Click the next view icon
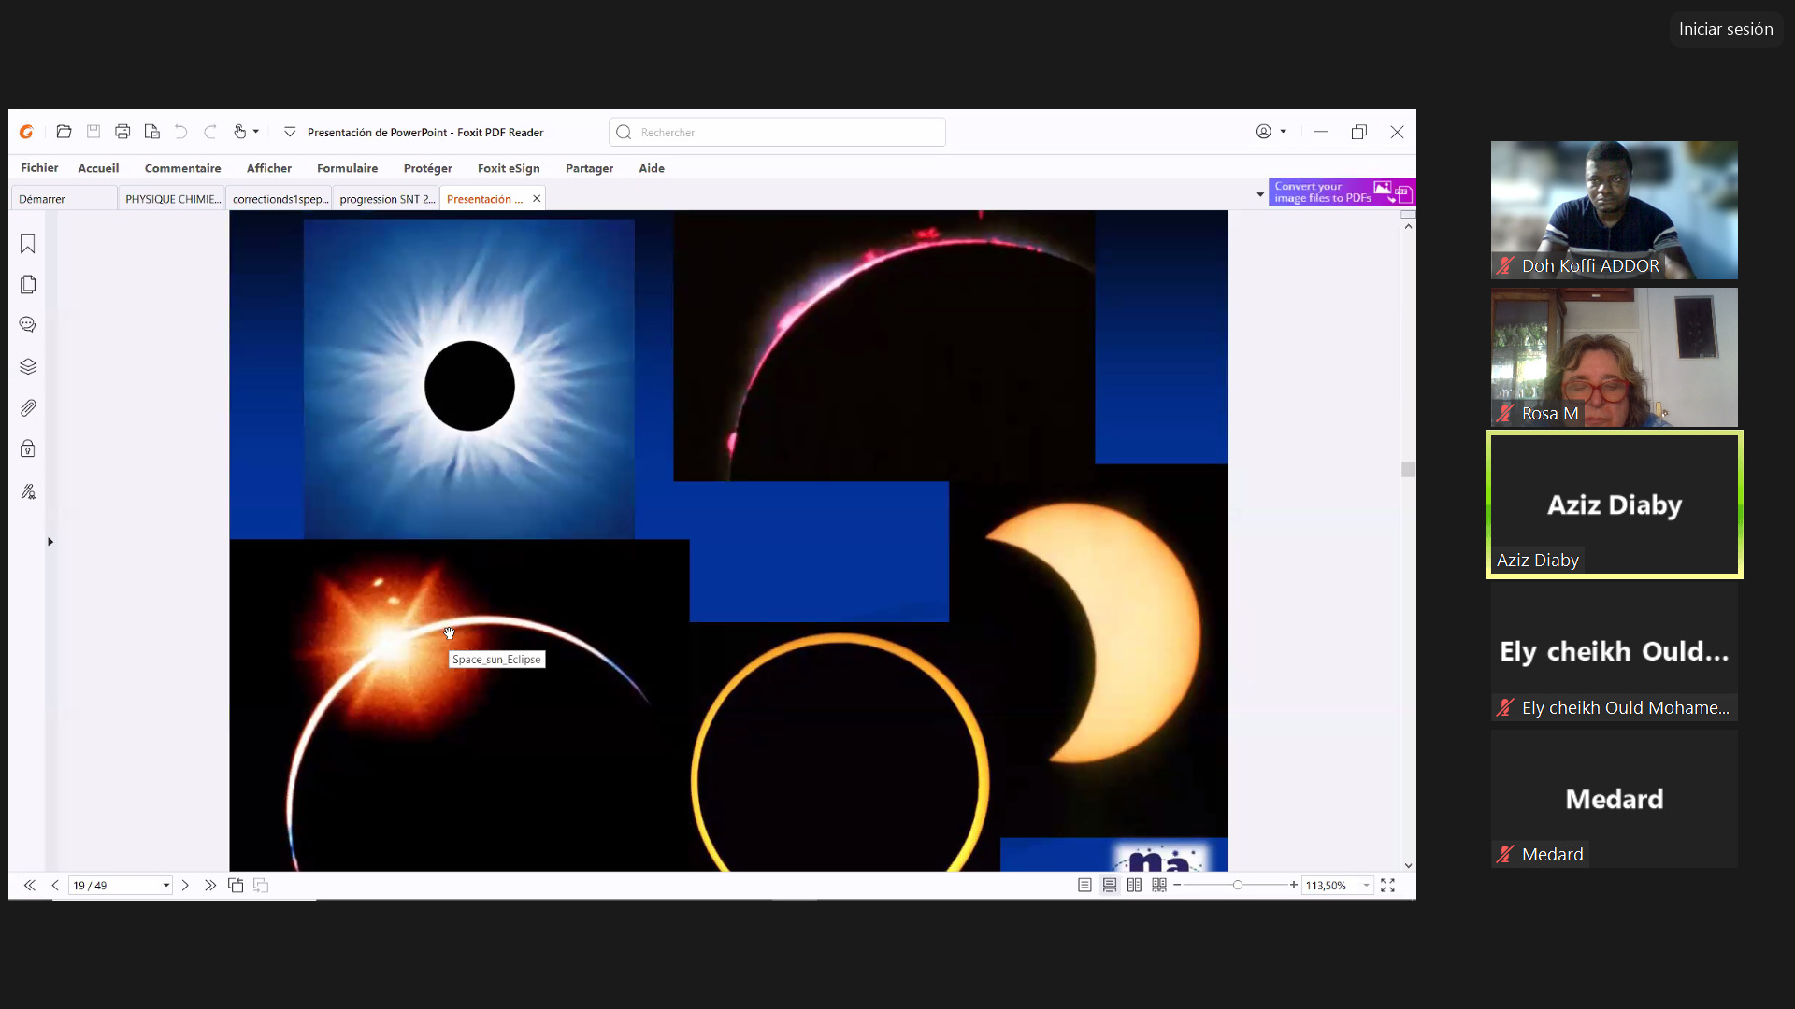 pyautogui.click(x=261, y=885)
